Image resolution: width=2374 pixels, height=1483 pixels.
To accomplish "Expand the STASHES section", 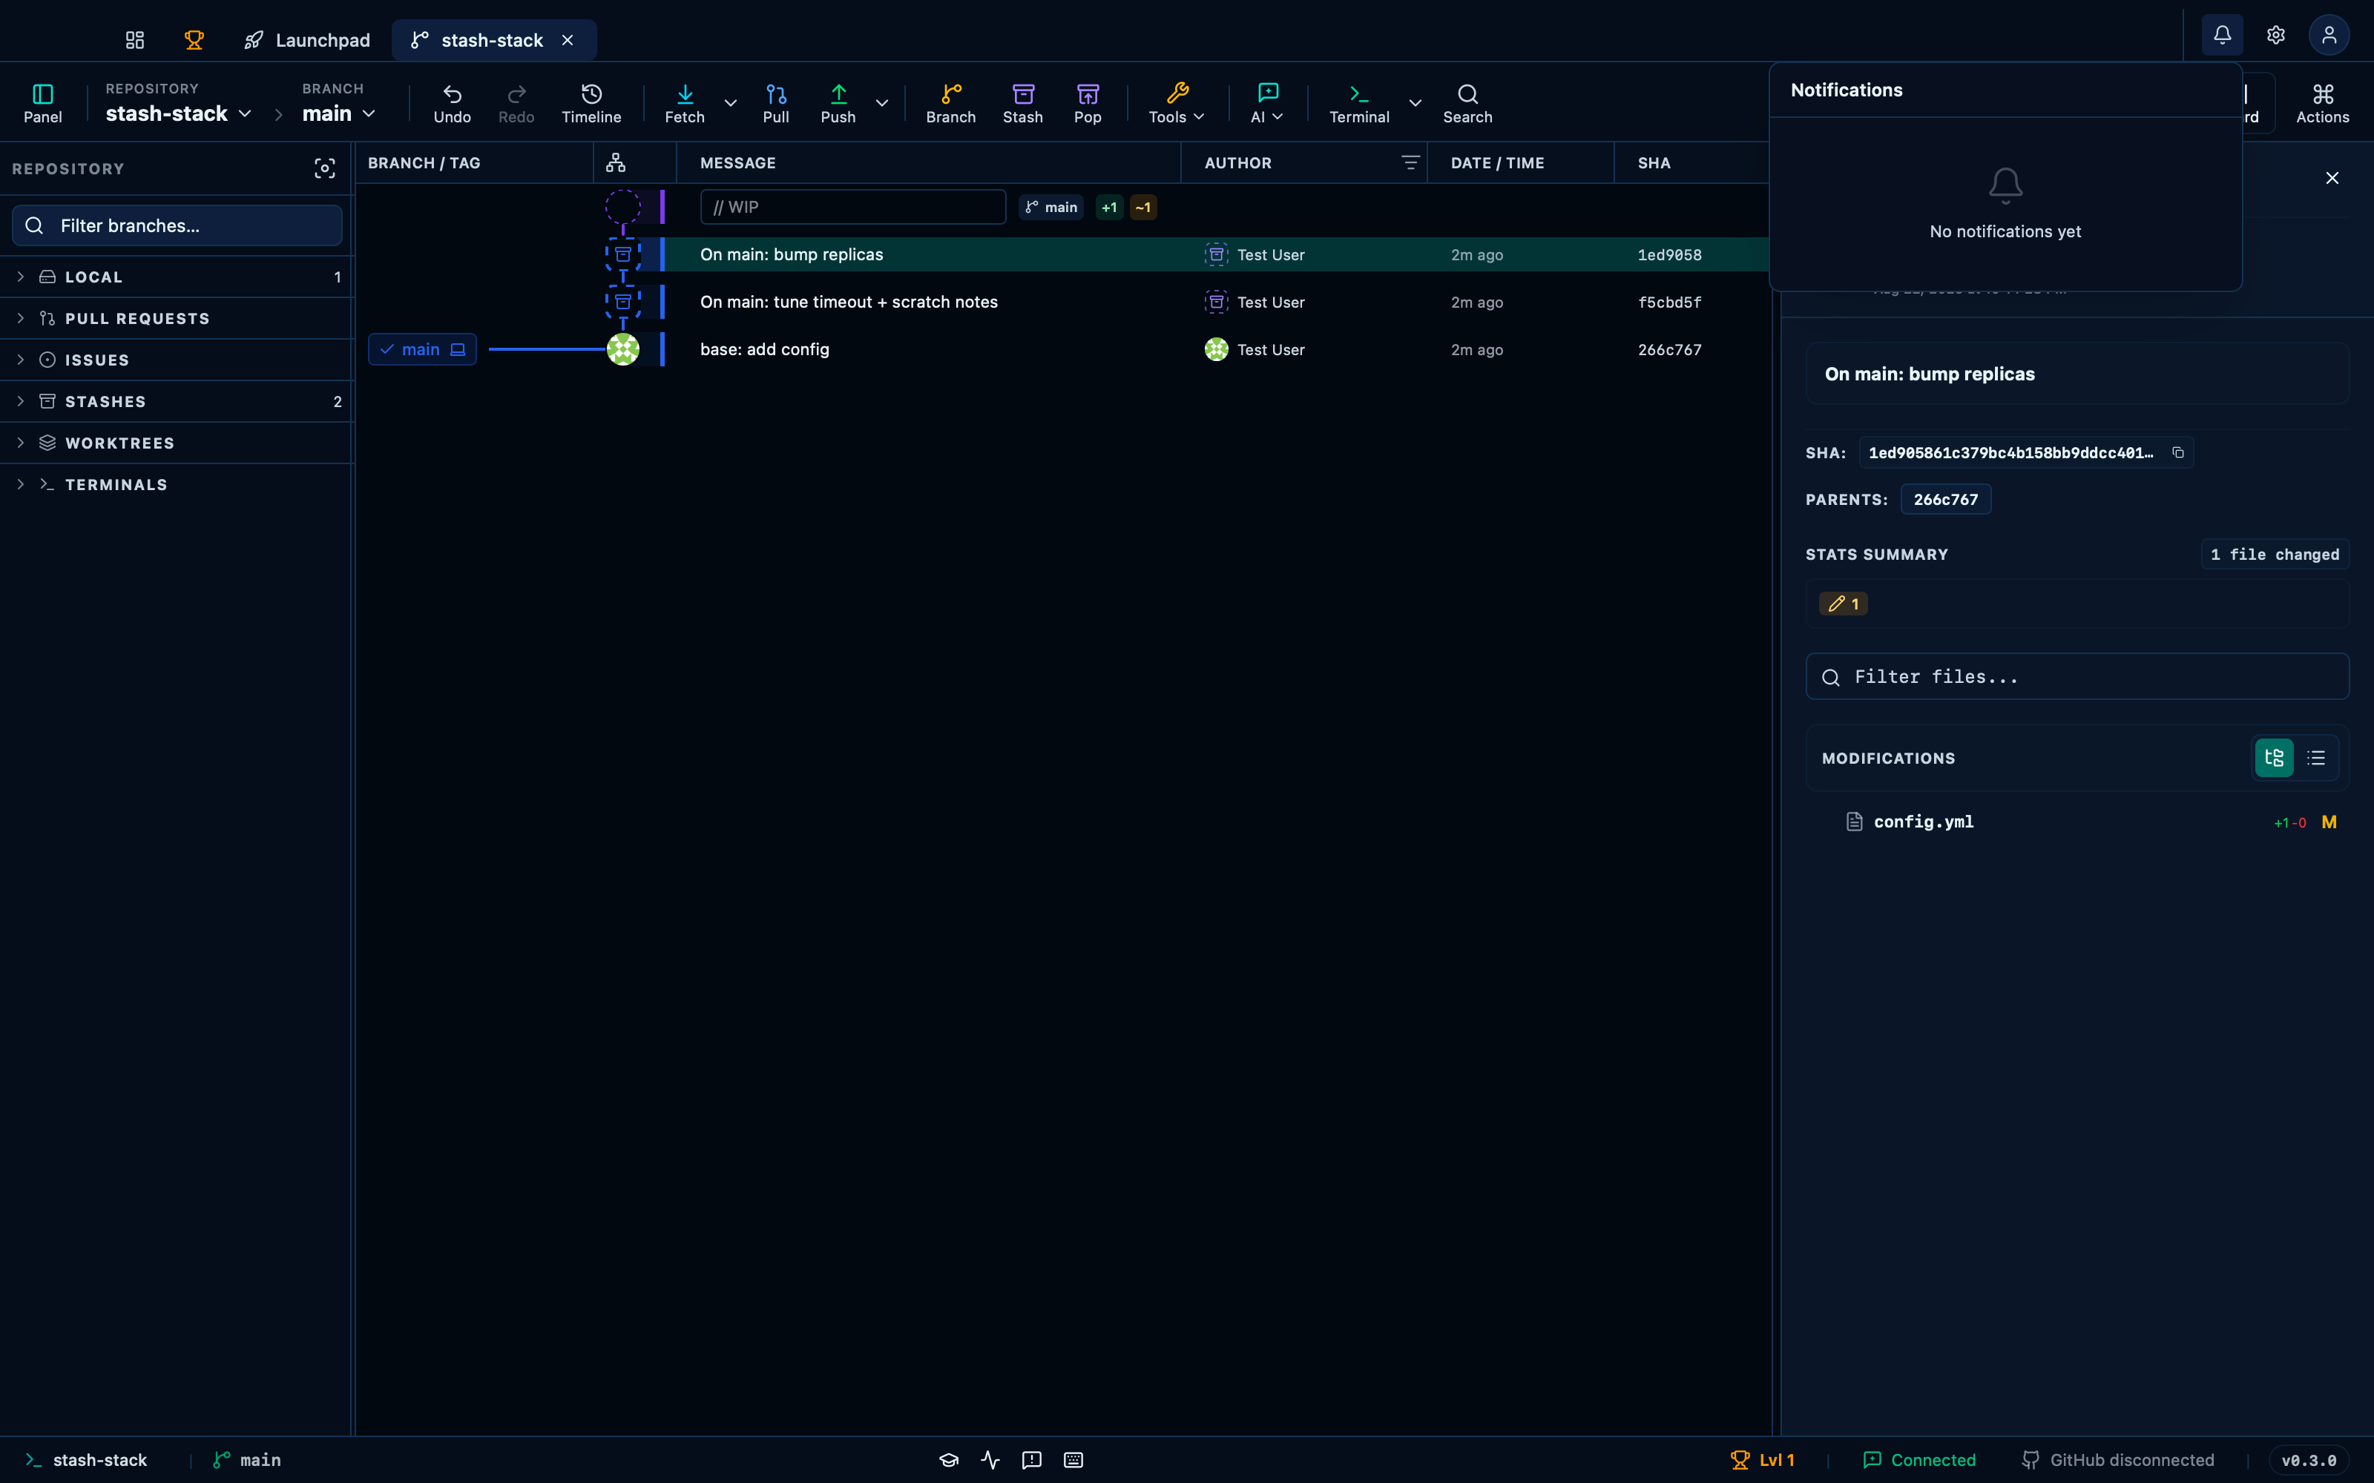I will (177, 402).
